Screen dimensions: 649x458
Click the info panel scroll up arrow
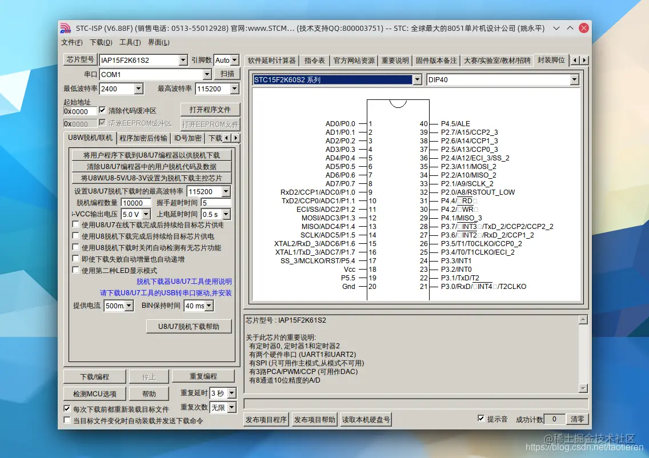(583, 320)
